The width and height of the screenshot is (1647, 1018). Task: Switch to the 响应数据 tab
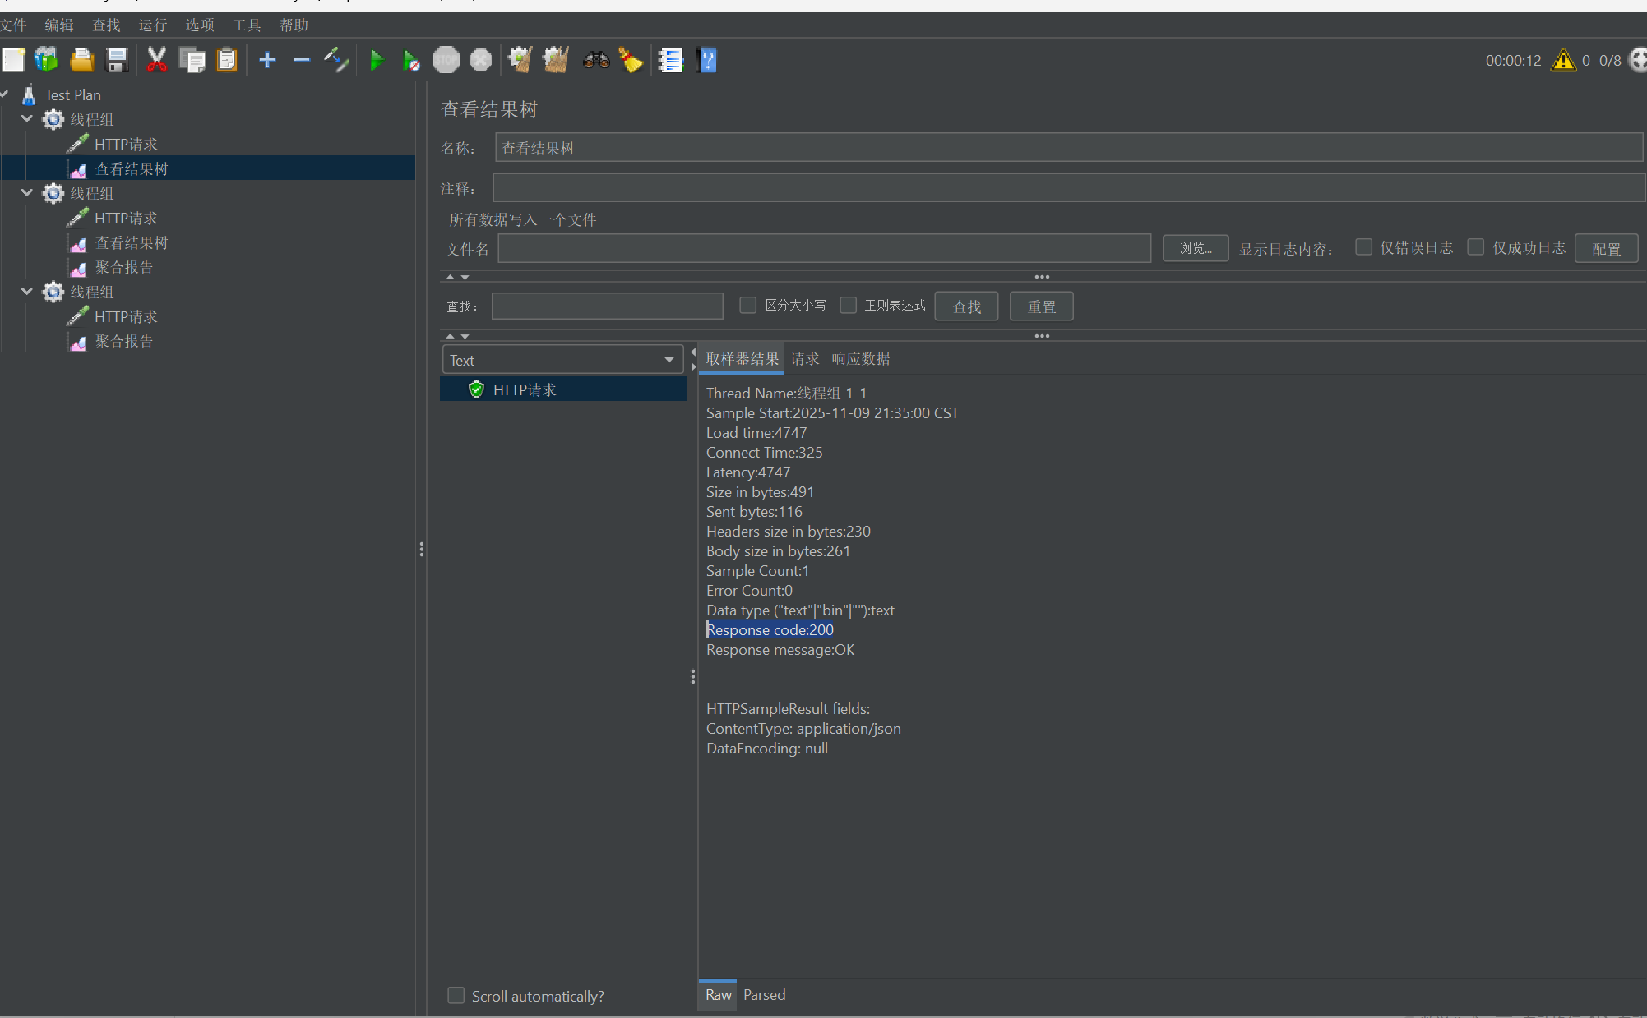pos(860,359)
